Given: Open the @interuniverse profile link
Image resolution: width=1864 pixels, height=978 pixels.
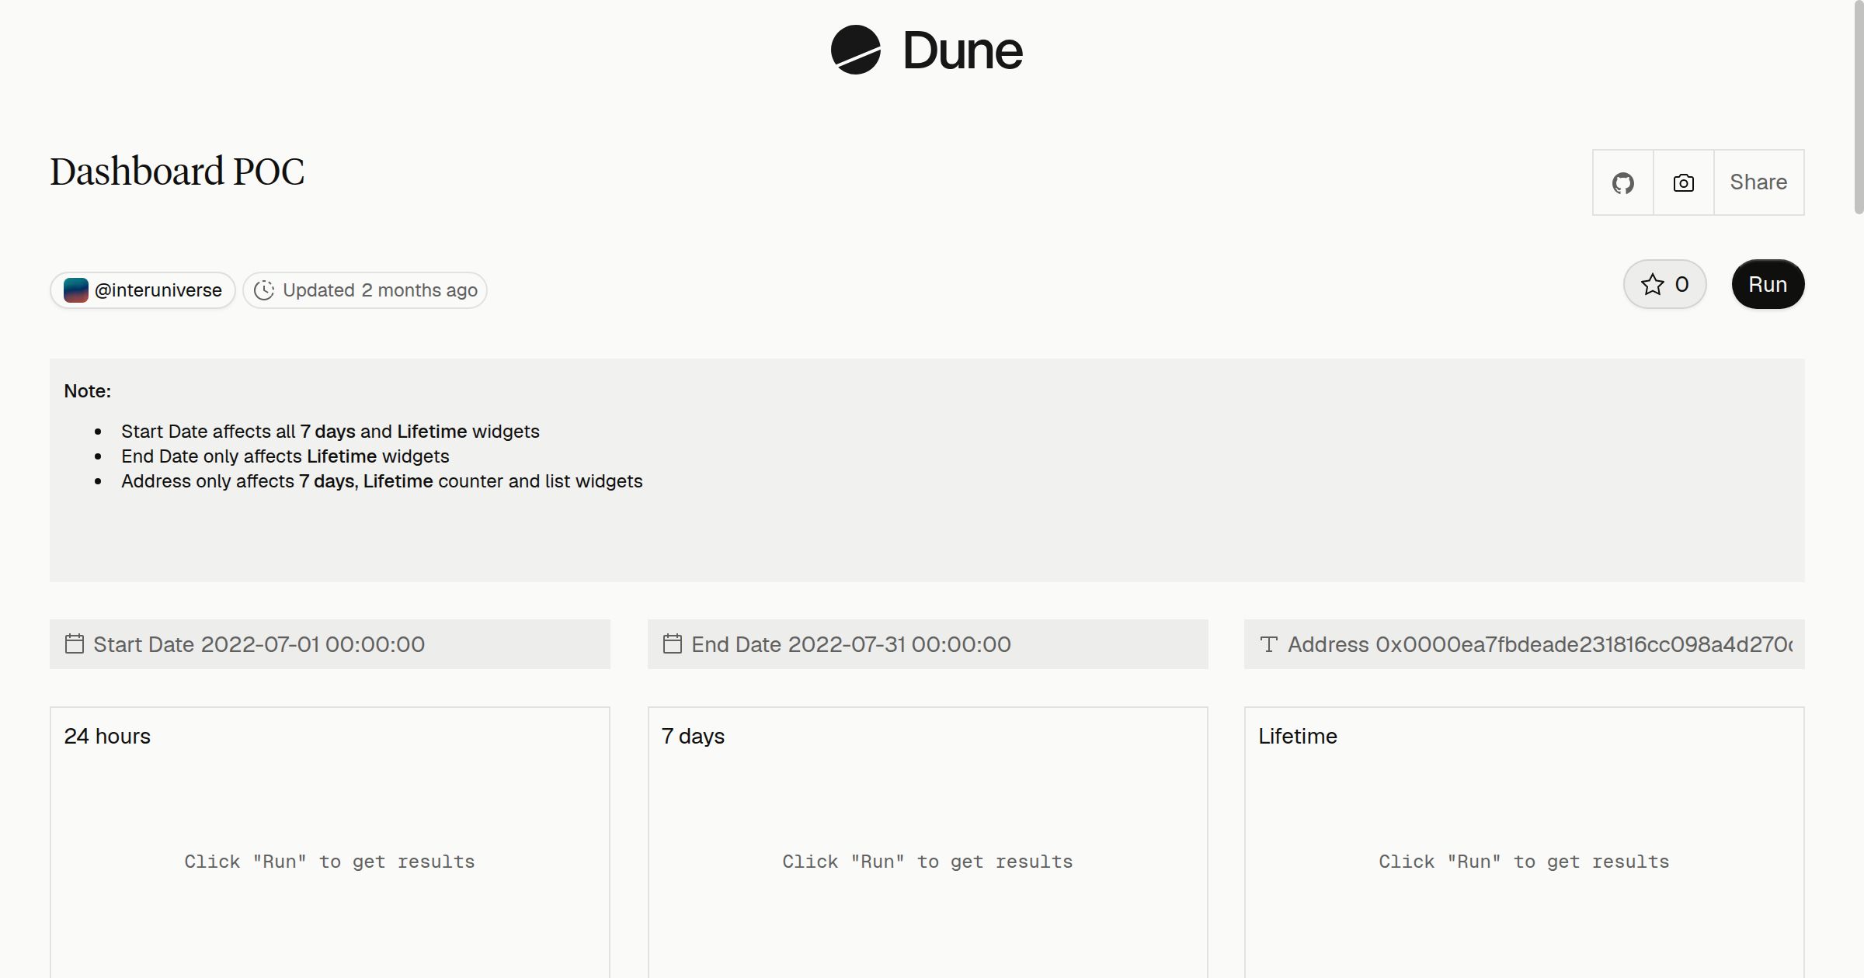Looking at the screenshot, I should tap(143, 290).
